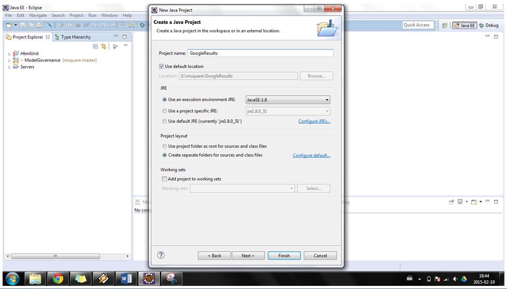Viewport: 507px width, 289px height.
Task: Click the Step Over toolbar icon
Action: pos(103,25)
